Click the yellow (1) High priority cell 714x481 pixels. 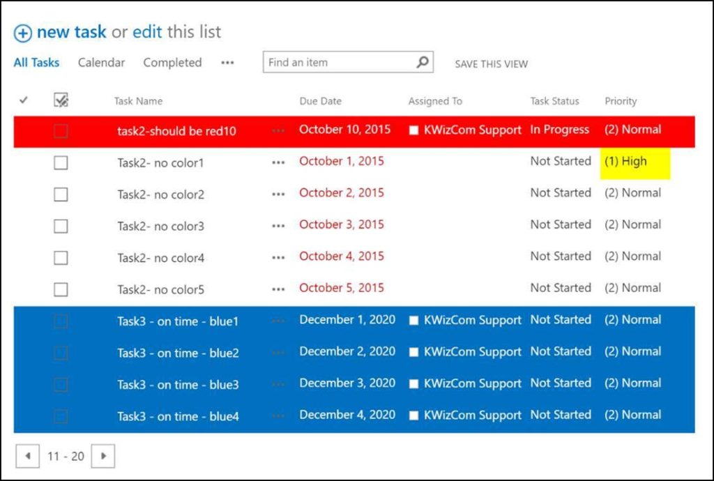tap(635, 163)
